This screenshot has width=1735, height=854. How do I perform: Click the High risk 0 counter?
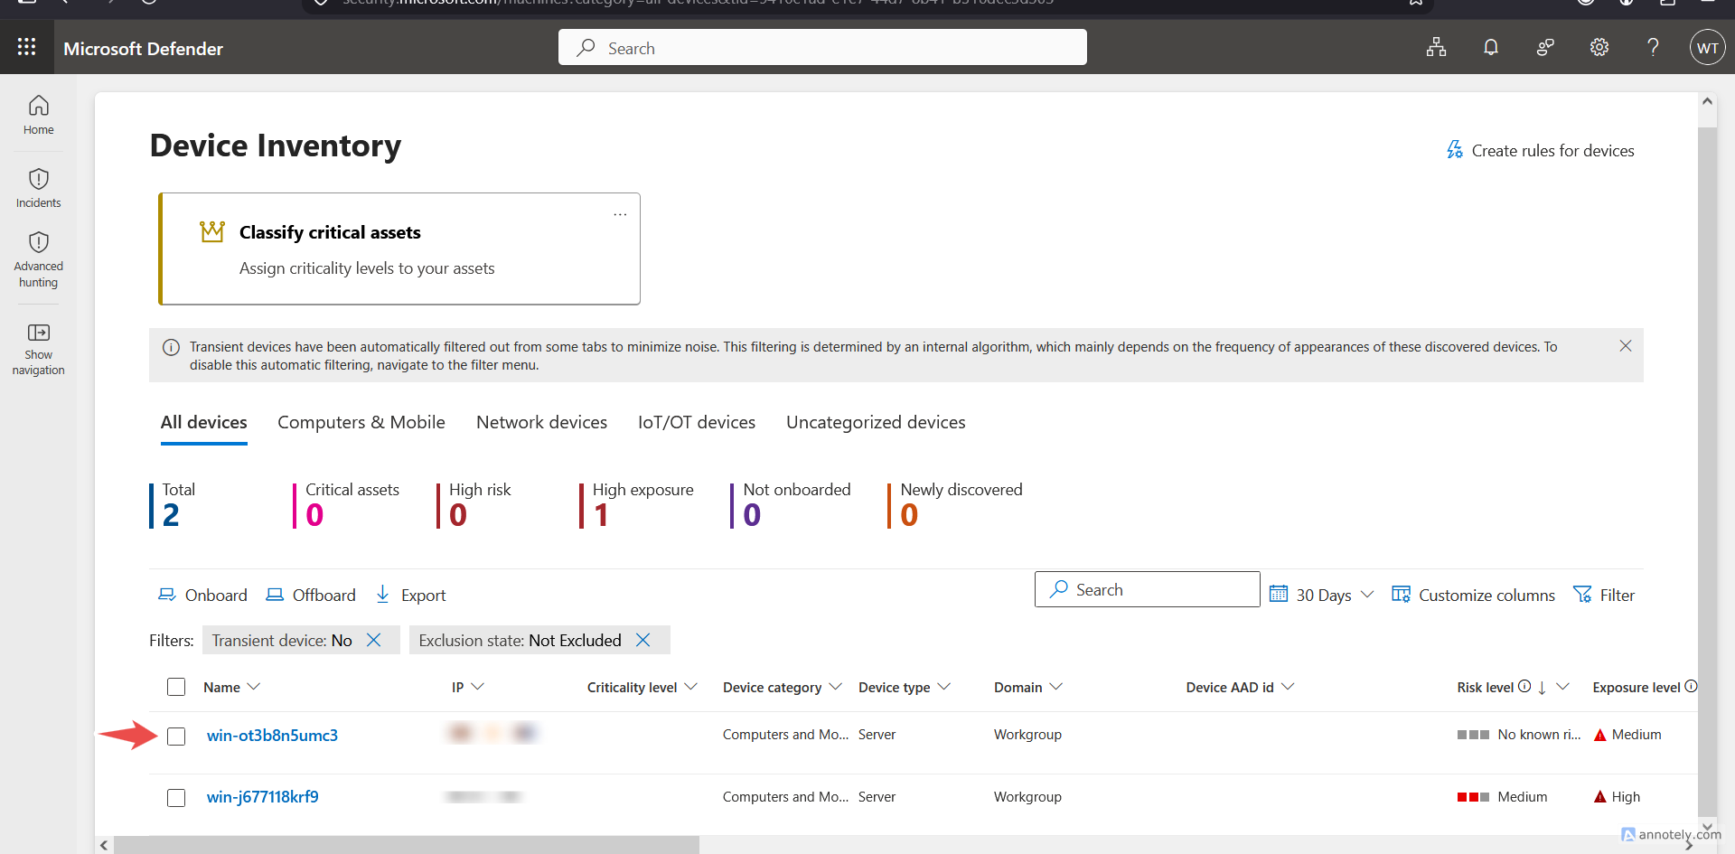click(x=474, y=505)
